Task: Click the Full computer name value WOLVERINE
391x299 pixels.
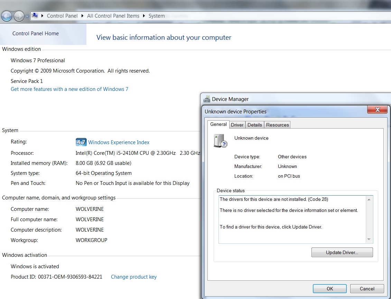Action: 90,219
